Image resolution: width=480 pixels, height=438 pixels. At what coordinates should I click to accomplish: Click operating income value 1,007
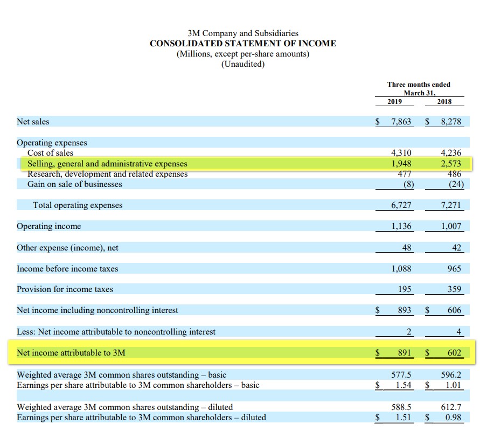coord(451,226)
